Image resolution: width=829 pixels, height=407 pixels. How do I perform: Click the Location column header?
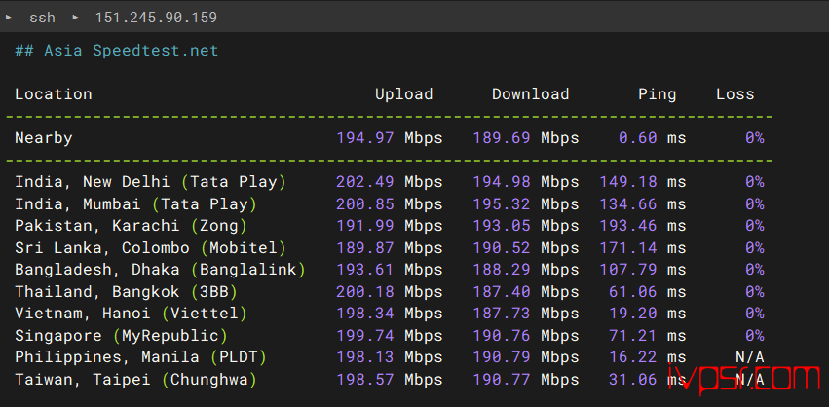coord(54,94)
